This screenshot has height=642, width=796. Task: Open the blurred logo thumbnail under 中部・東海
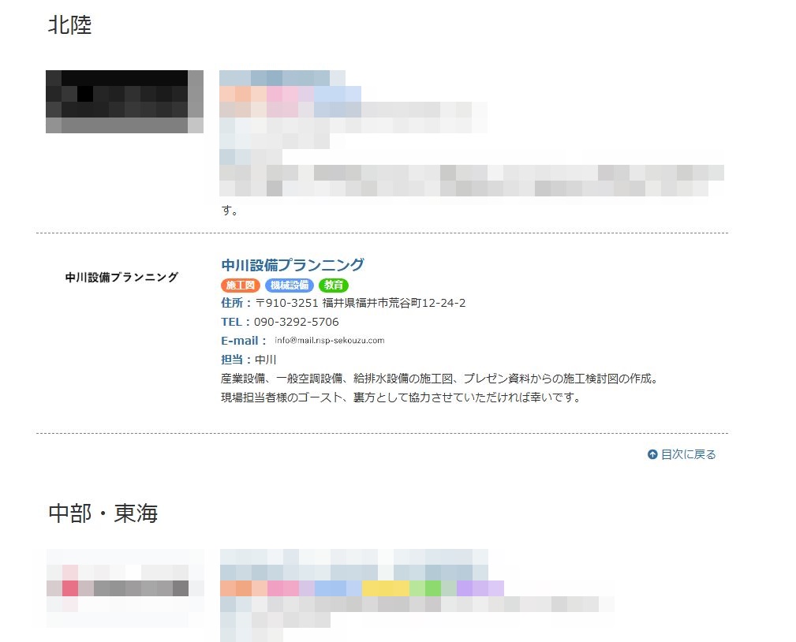pyautogui.click(x=125, y=588)
